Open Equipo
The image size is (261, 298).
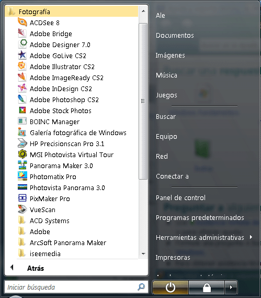click(x=166, y=137)
